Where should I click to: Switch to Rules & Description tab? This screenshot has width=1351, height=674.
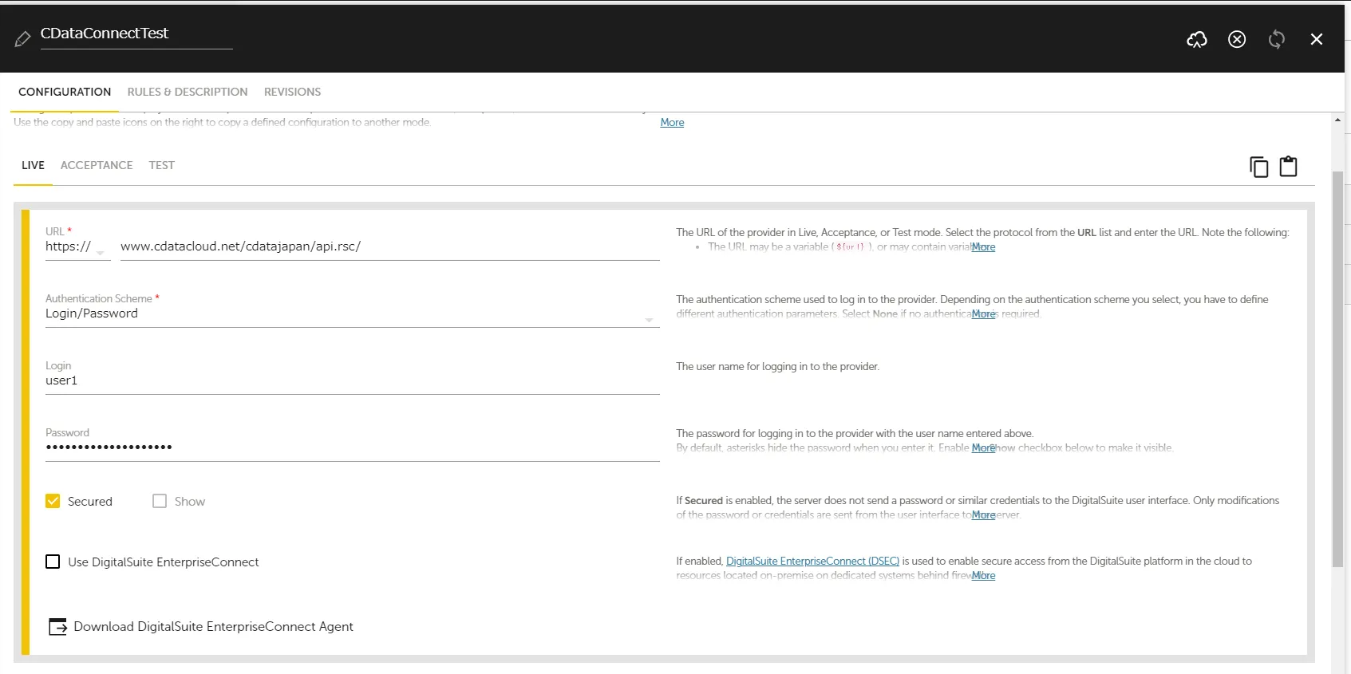pyautogui.click(x=188, y=92)
